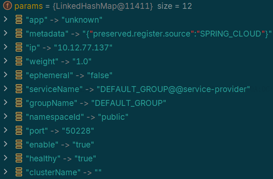273x179 pixels.
Task: Click the entry icon beside "clusterName"
Action: coord(19,172)
